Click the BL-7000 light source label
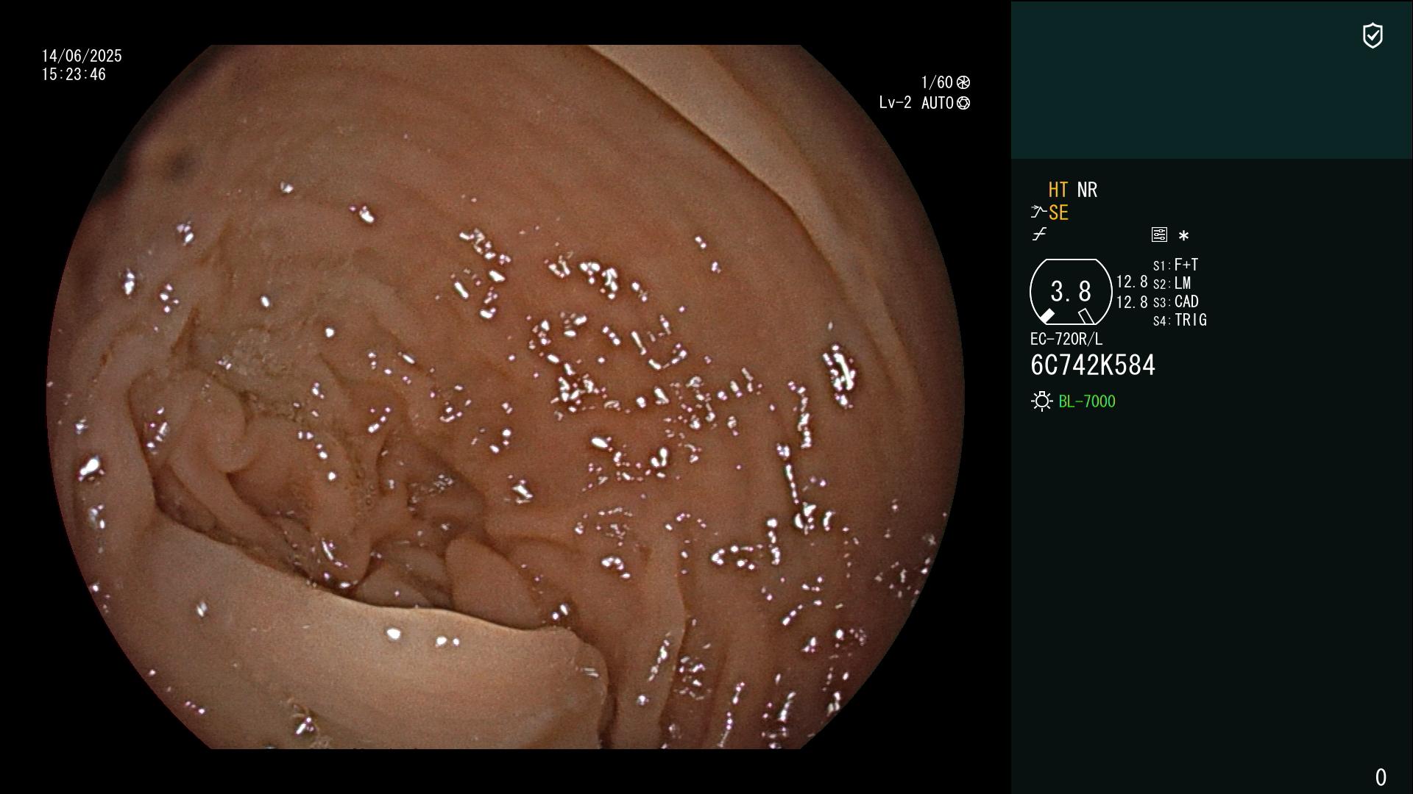 [1087, 401]
